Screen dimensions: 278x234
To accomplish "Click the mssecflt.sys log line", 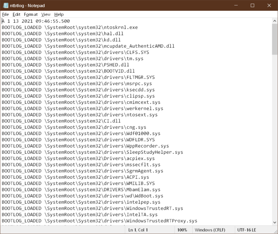I will click(81, 165).
